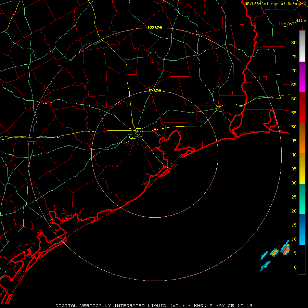The height and width of the screenshot is (308, 308).
Task: Click the Digital Vertically Integrated Liquid caption
Action: coord(154,306)
